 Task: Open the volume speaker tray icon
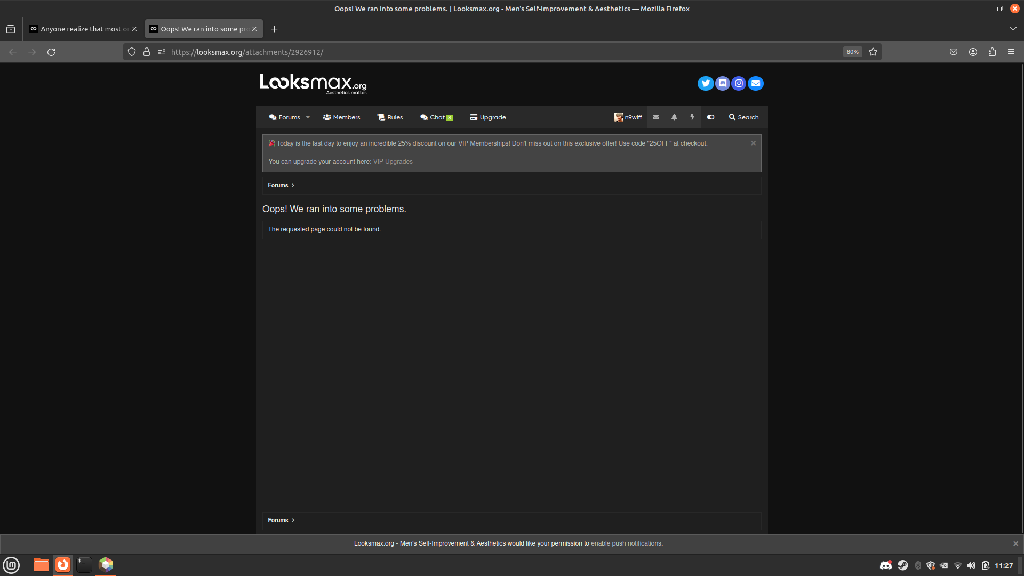pos(971,566)
